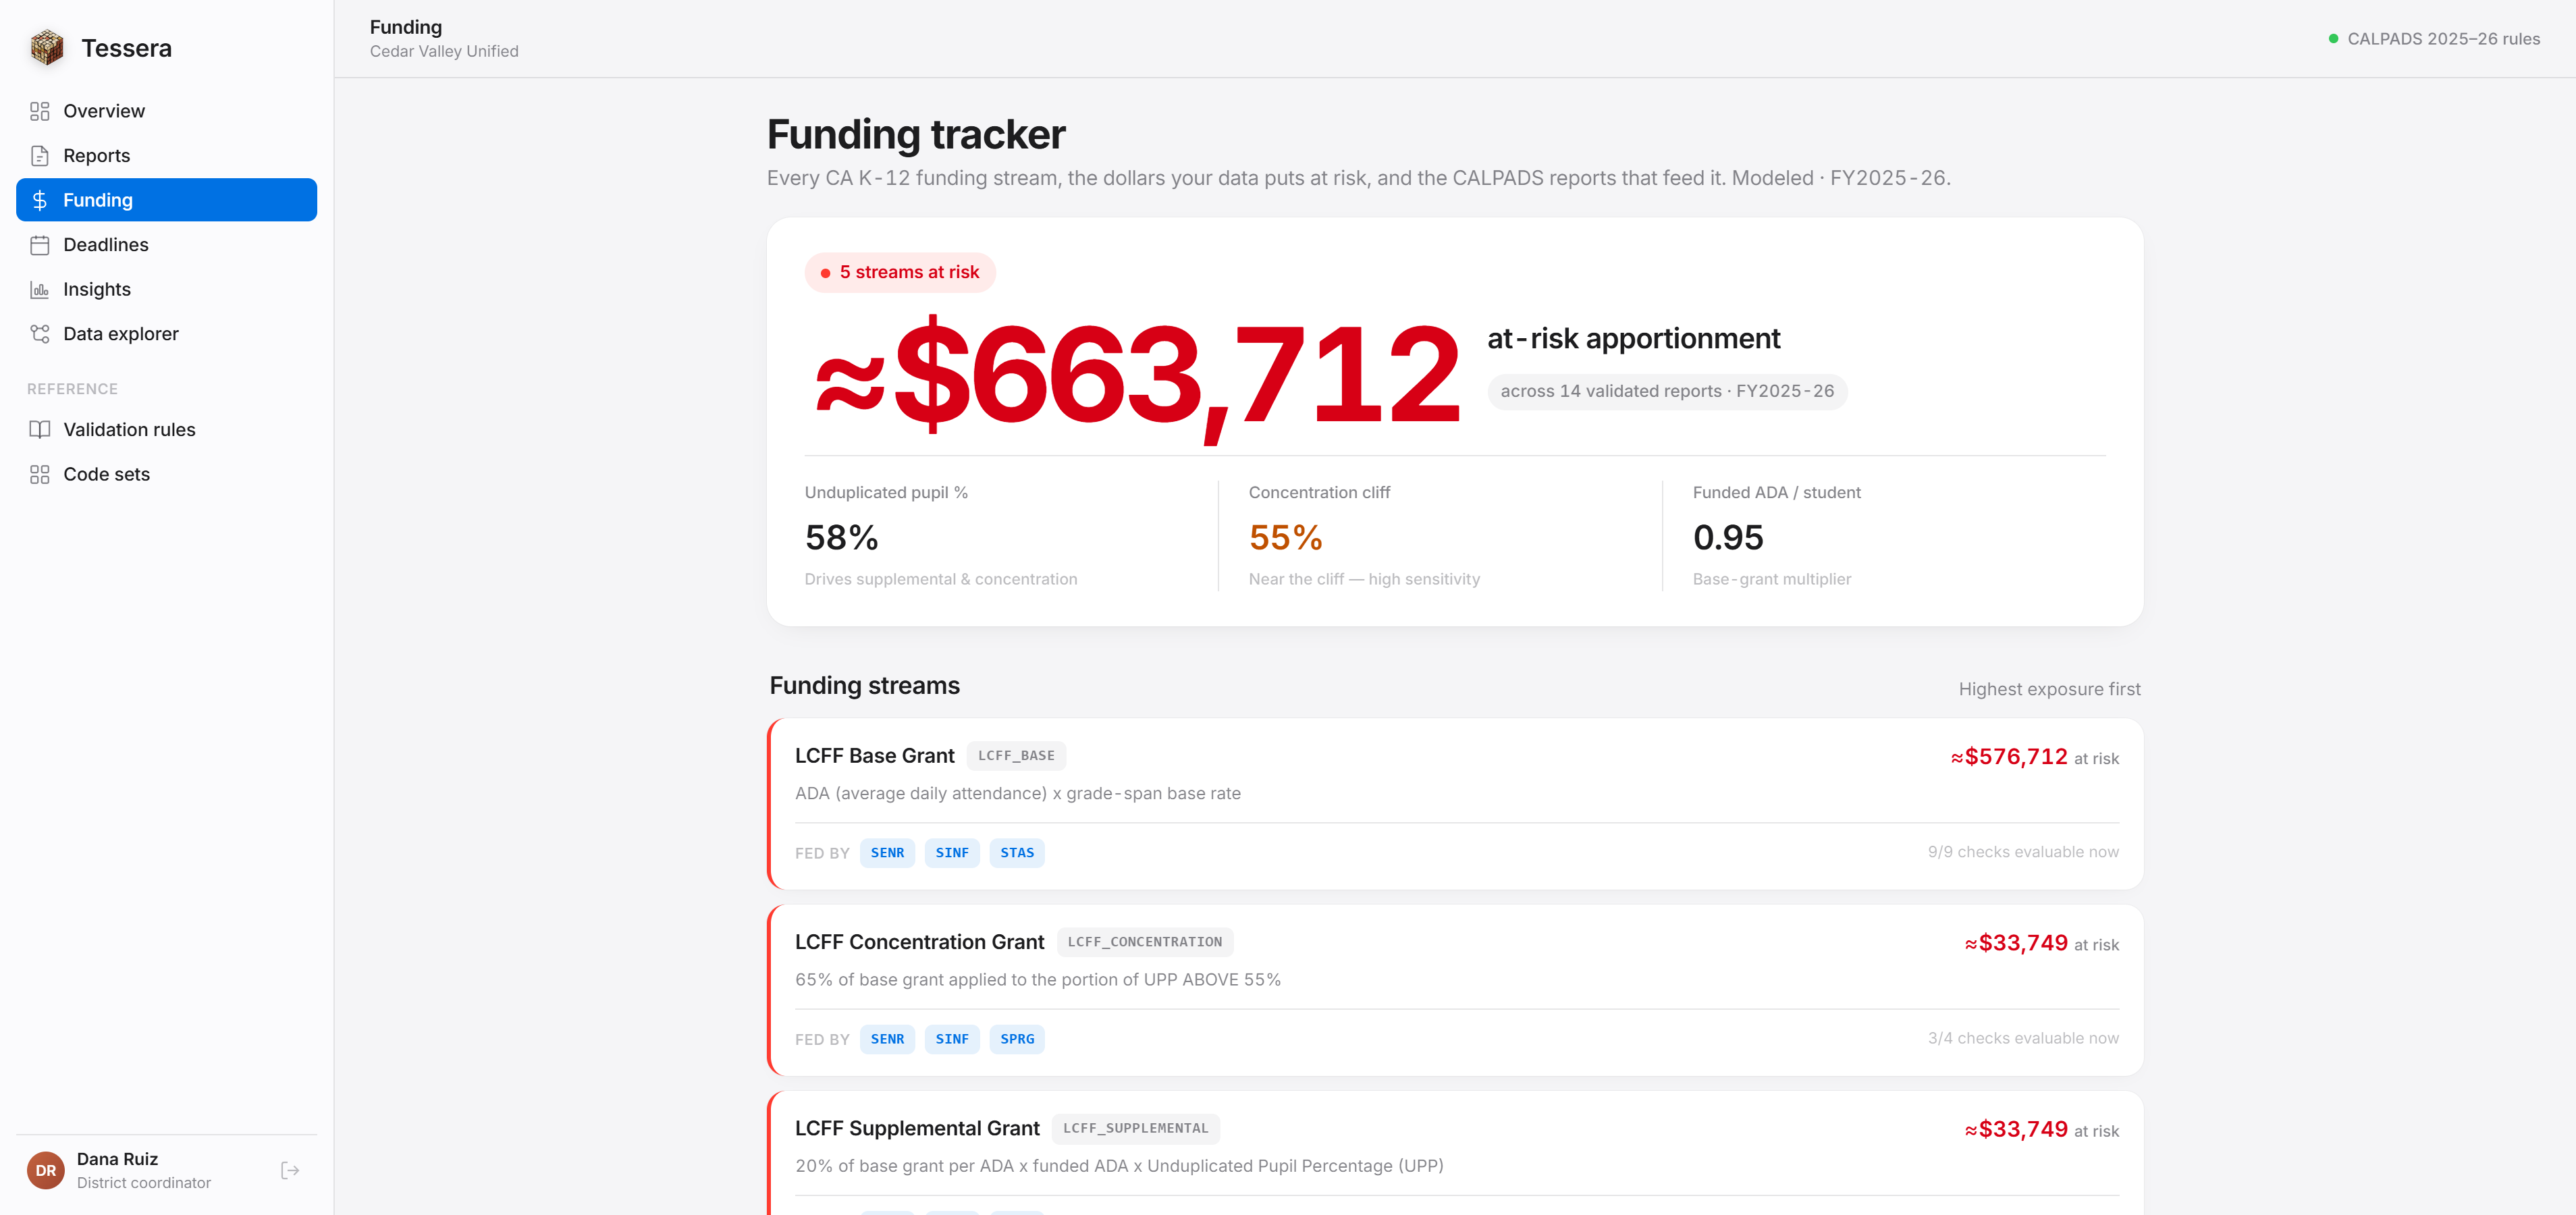Viewport: 2576px width, 1215px height.
Task: Click the Code sets grid icon
Action: tap(40, 475)
